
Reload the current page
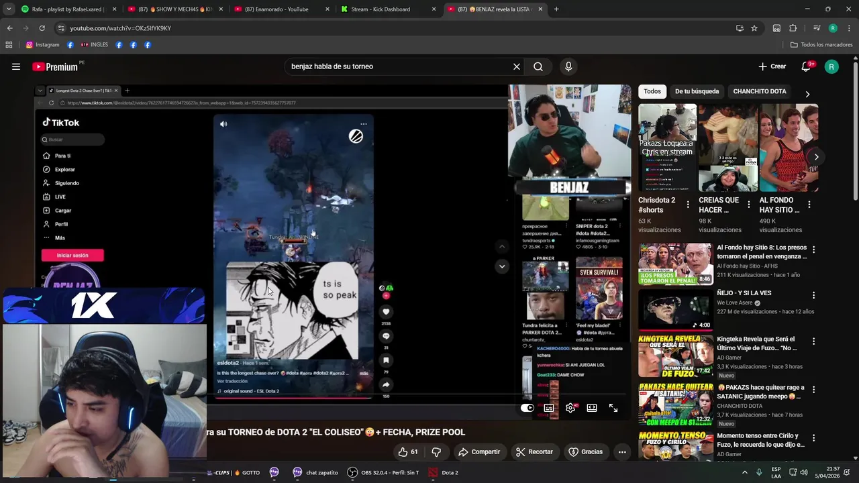click(x=42, y=28)
